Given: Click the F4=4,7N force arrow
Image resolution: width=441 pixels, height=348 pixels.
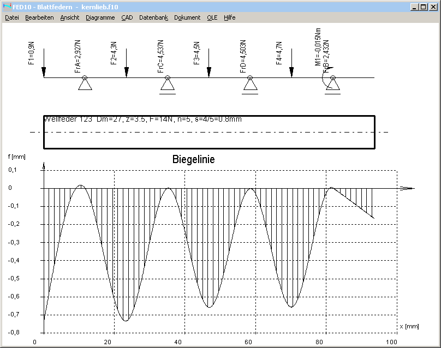Looking at the screenshot, I should [x=291, y=71].
